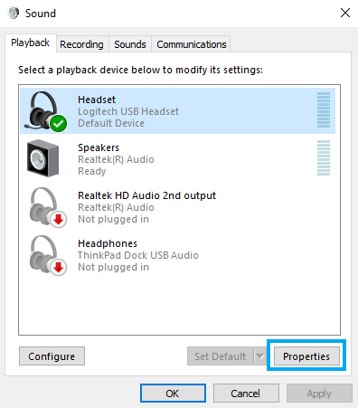The width and height of the screenshot is (358, 408).
Task: Select the Playback tab
Action: pyautogui.click(x=30, y=43)
